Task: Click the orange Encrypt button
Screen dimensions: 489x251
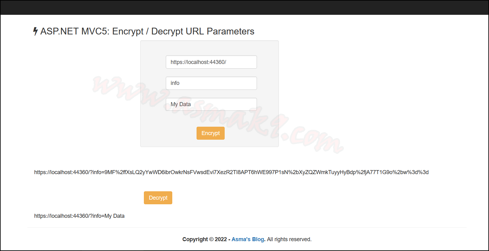Action: (x=210, y=133)
